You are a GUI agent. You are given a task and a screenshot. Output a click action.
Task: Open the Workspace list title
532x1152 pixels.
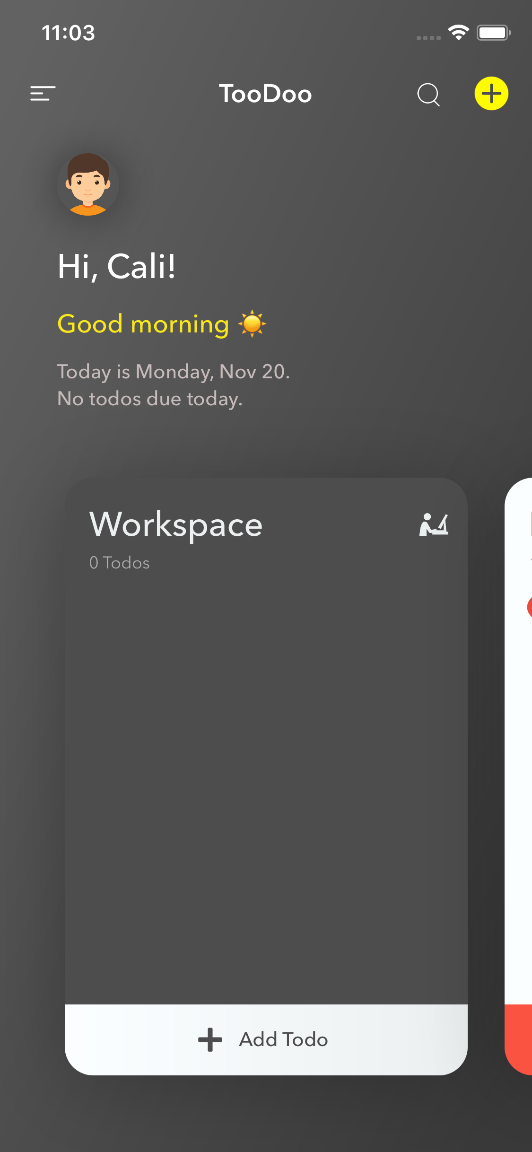(176, 525)
